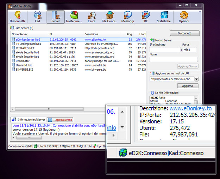
Task: Click the up arrow in Le Mie Informazioni
Action: (x=196, y=98)
